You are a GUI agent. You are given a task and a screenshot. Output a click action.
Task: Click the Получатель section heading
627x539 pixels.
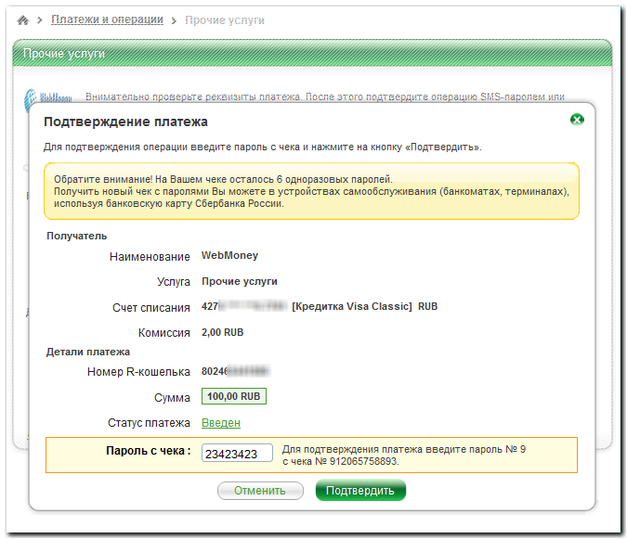click(x=77, y=236)
